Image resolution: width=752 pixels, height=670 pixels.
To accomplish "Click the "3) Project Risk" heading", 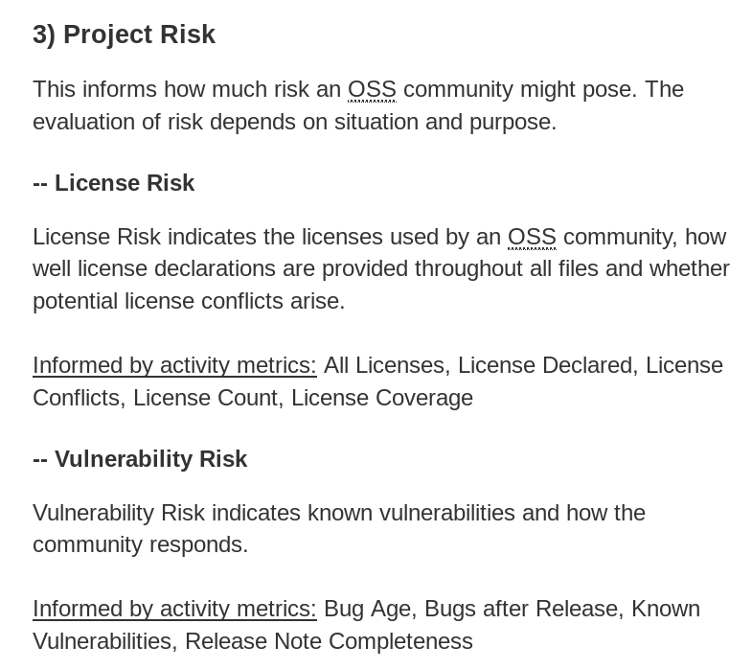I will click(x=124, y=35).
